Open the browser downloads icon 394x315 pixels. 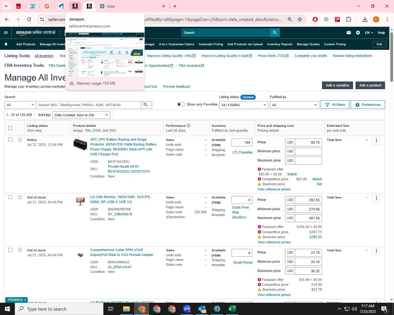[x=365, y=19]
